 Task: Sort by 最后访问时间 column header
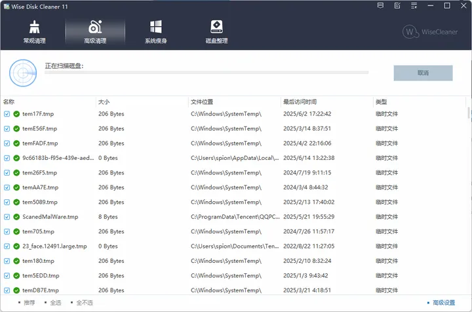[x=327, y=102]
